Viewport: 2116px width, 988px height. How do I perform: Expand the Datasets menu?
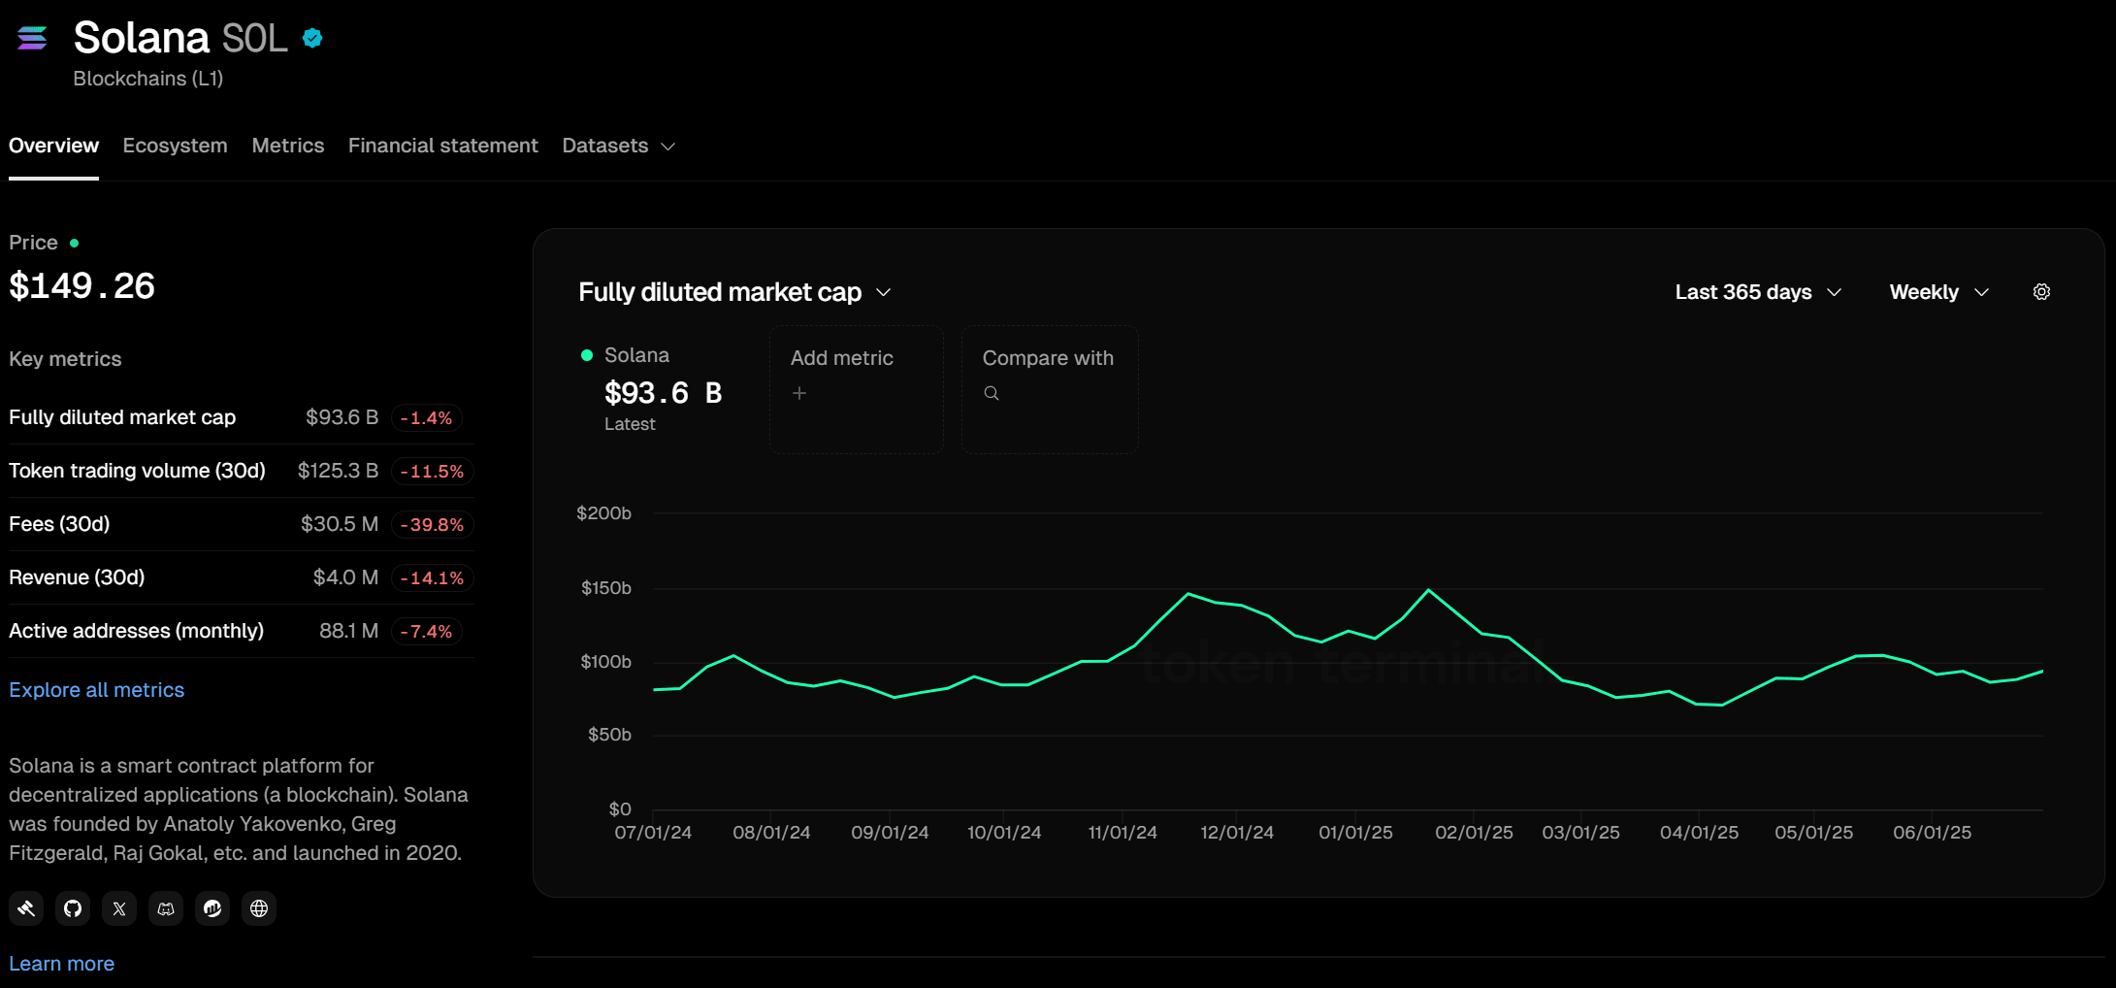[619, 146]
